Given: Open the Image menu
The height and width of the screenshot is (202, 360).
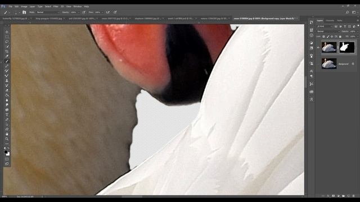Looking at the screenshot, I should [24, 6].
